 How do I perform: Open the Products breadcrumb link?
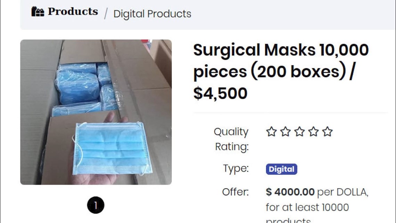point(73,11)
